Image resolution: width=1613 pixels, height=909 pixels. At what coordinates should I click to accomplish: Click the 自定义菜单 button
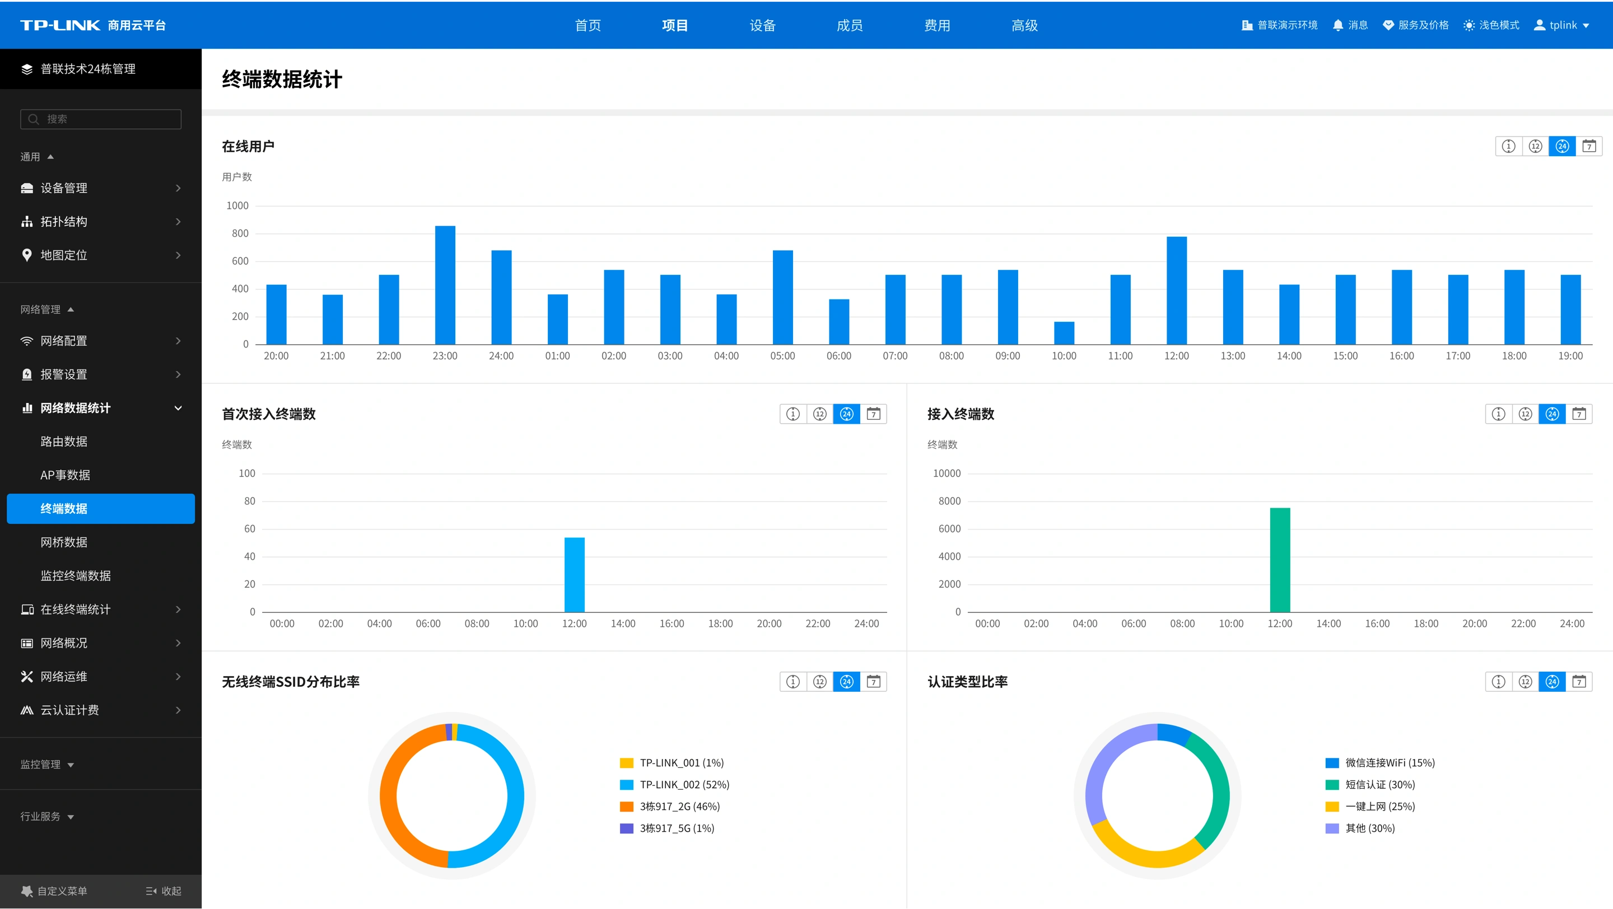click(x=54, y=892)
